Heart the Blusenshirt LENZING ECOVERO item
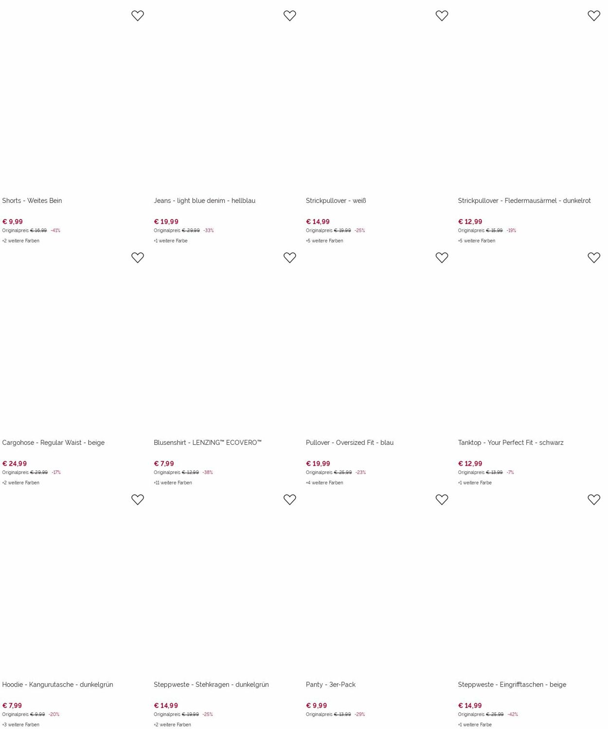The width and height of the screenshot is (608, 729). click(289, 257)
